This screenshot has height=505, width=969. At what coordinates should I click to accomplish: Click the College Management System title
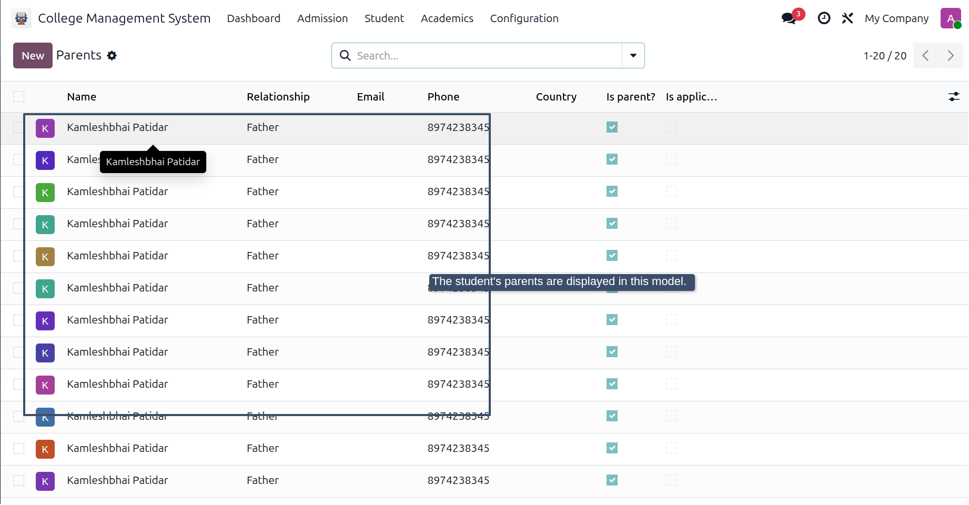pyautogui.click(x=124, y=18)
